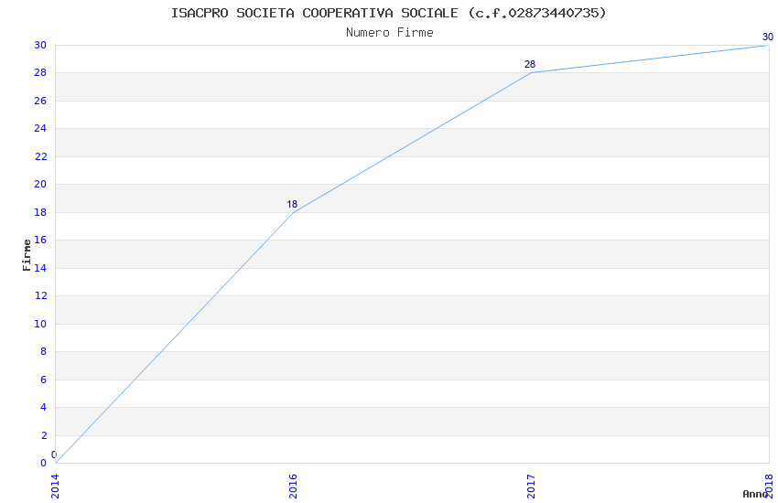Click the y-axis tick value 20

(x=40, y=185)
